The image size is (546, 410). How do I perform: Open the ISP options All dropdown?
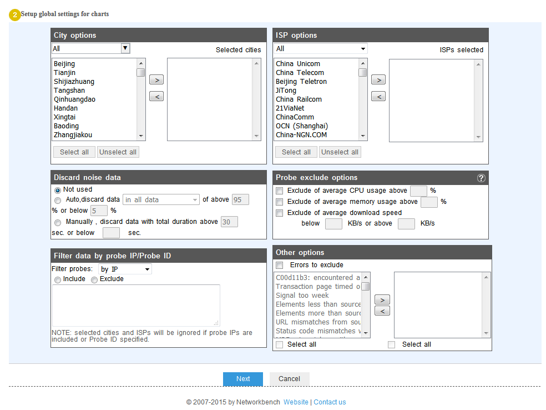(320, 49)
